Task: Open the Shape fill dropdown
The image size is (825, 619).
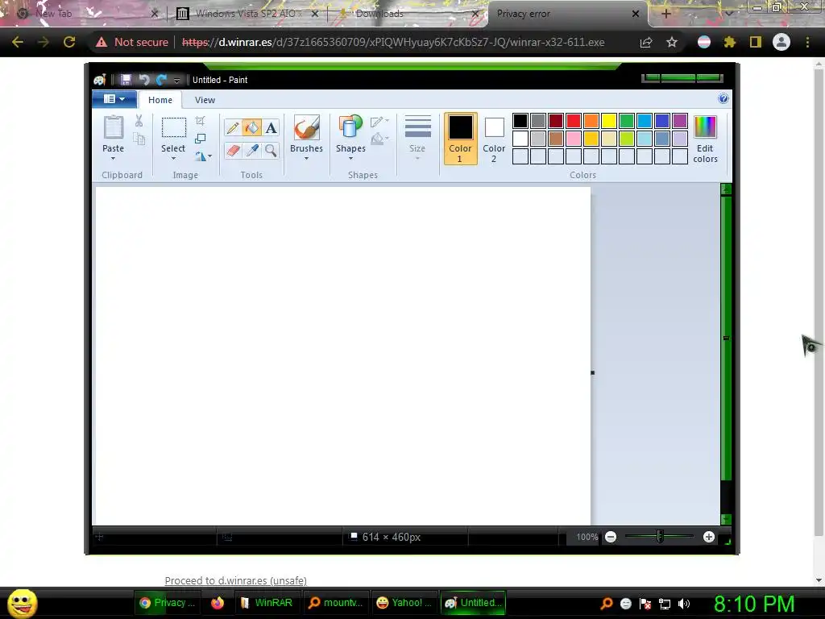Action: coord(379,139)
